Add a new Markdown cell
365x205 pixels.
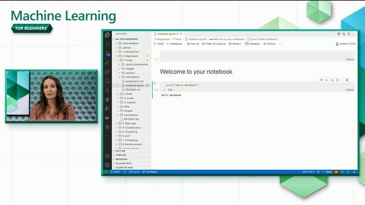pos(175,44)
